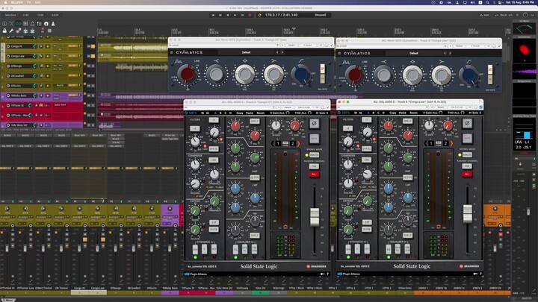The image size is (538, 302).
Task: Toggle the power button in Conga Hi SSL
Action: (x=186, y=113)
